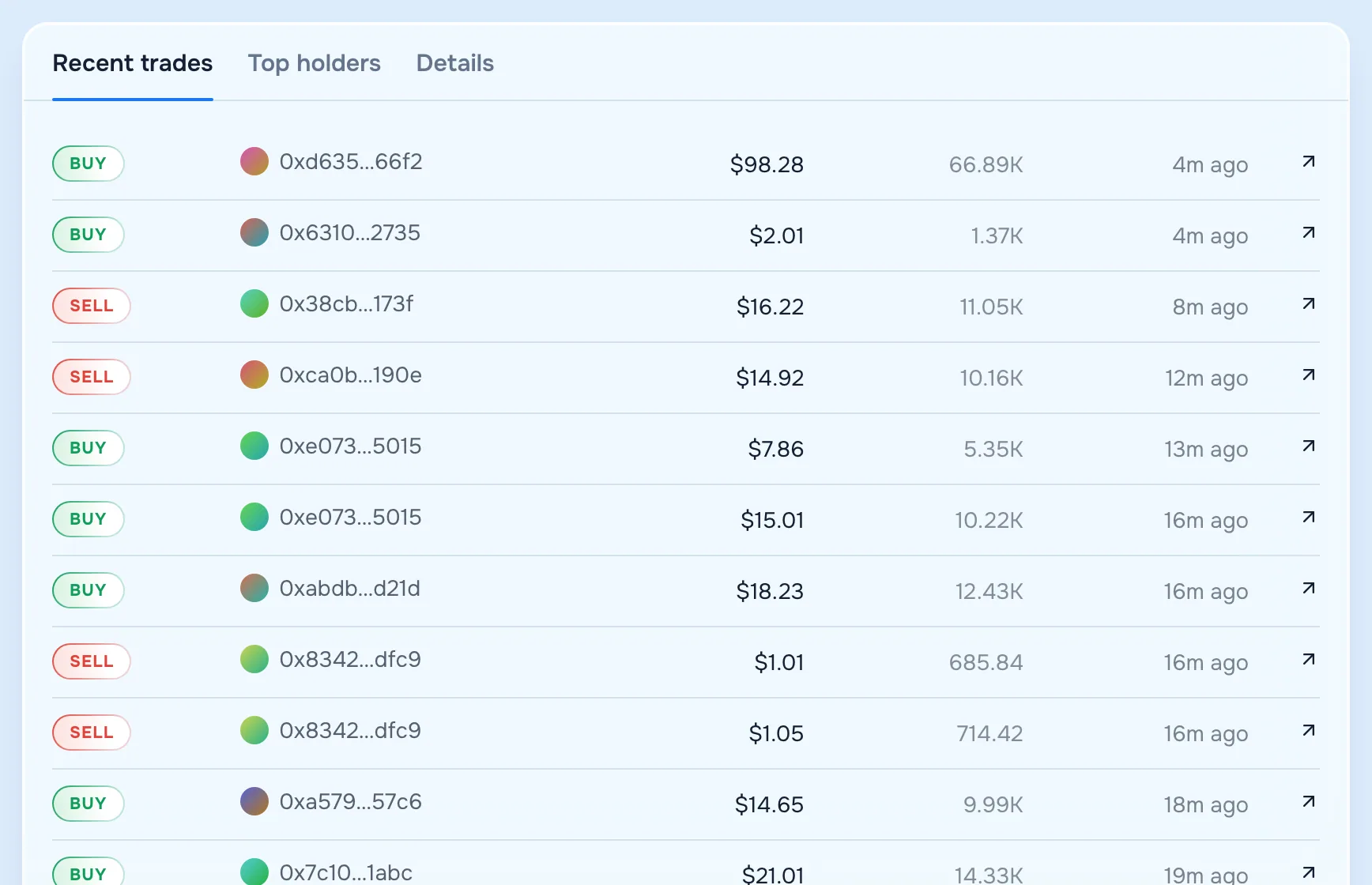Viewport: 1372px width, 885px height.
Task: Click the $18.23 trade value
Action: click(770, 591)
